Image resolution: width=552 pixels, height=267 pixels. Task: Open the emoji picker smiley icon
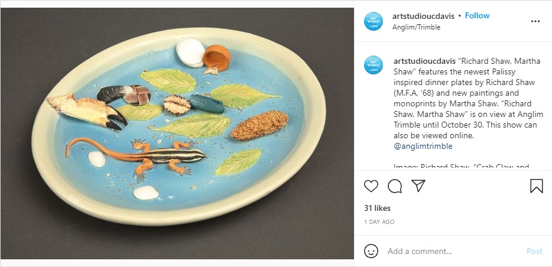(x=371, y=251)
